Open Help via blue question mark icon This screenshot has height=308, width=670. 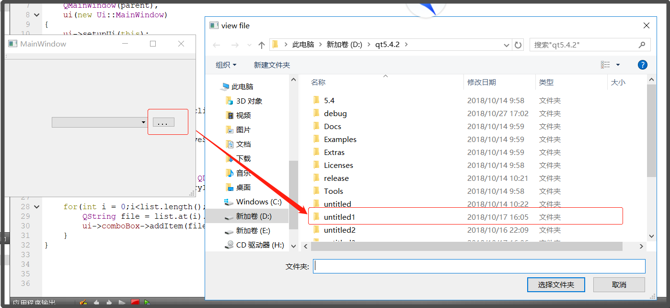643,64
